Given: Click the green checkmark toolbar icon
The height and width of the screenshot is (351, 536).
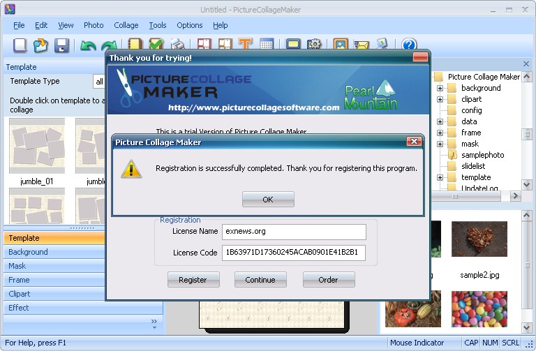Looking at the screenshot, I should (156, 45).
